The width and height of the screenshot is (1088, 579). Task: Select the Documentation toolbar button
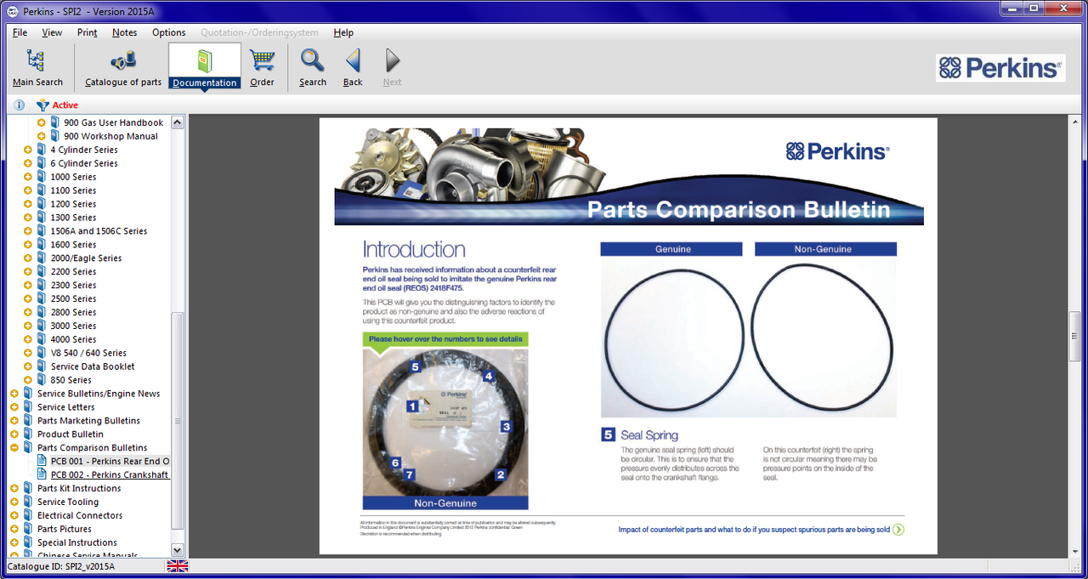point(204,67)
